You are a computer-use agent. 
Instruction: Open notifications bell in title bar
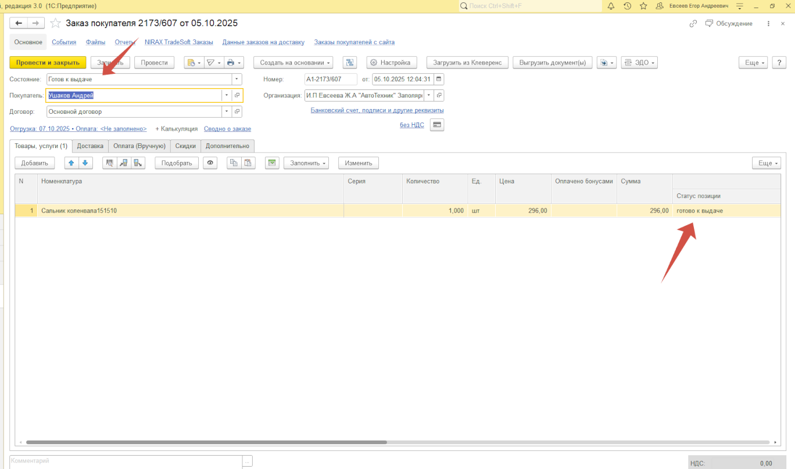611,6
